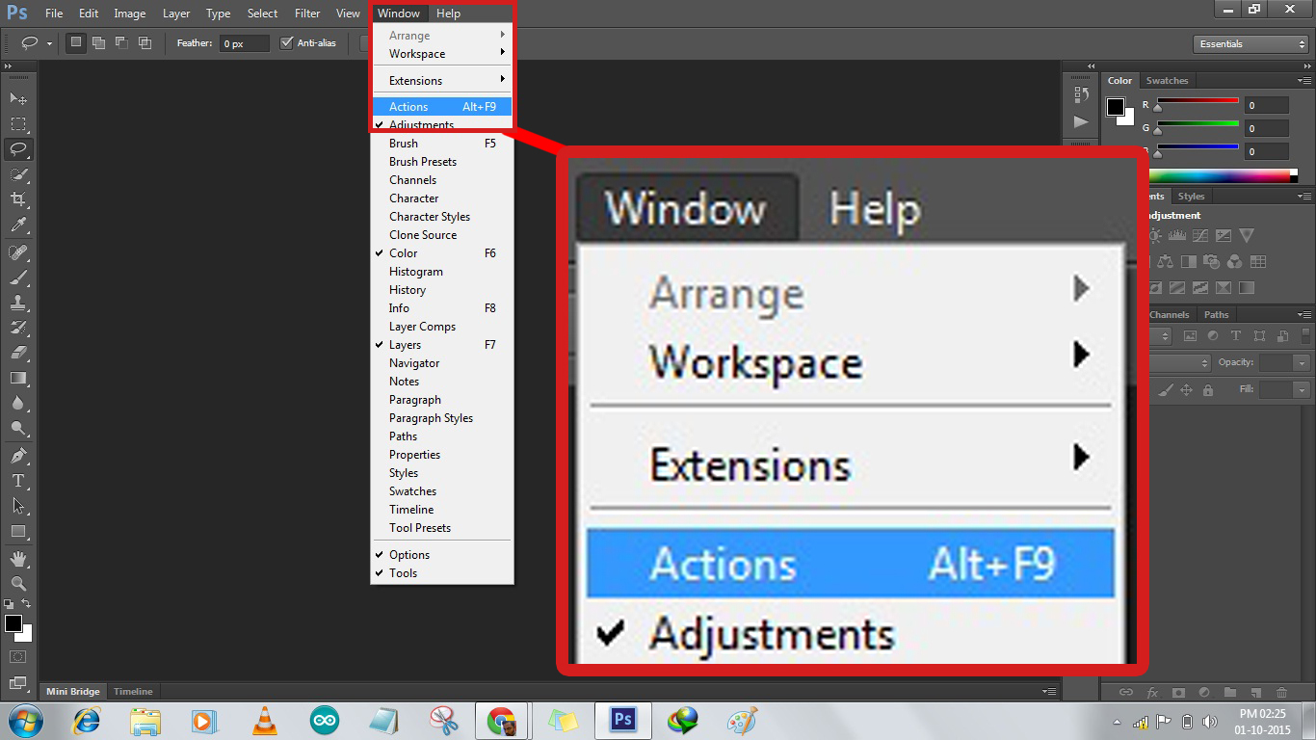Select the Pen tool
The height and width of the screenshot is (740, 1316).
18,456
